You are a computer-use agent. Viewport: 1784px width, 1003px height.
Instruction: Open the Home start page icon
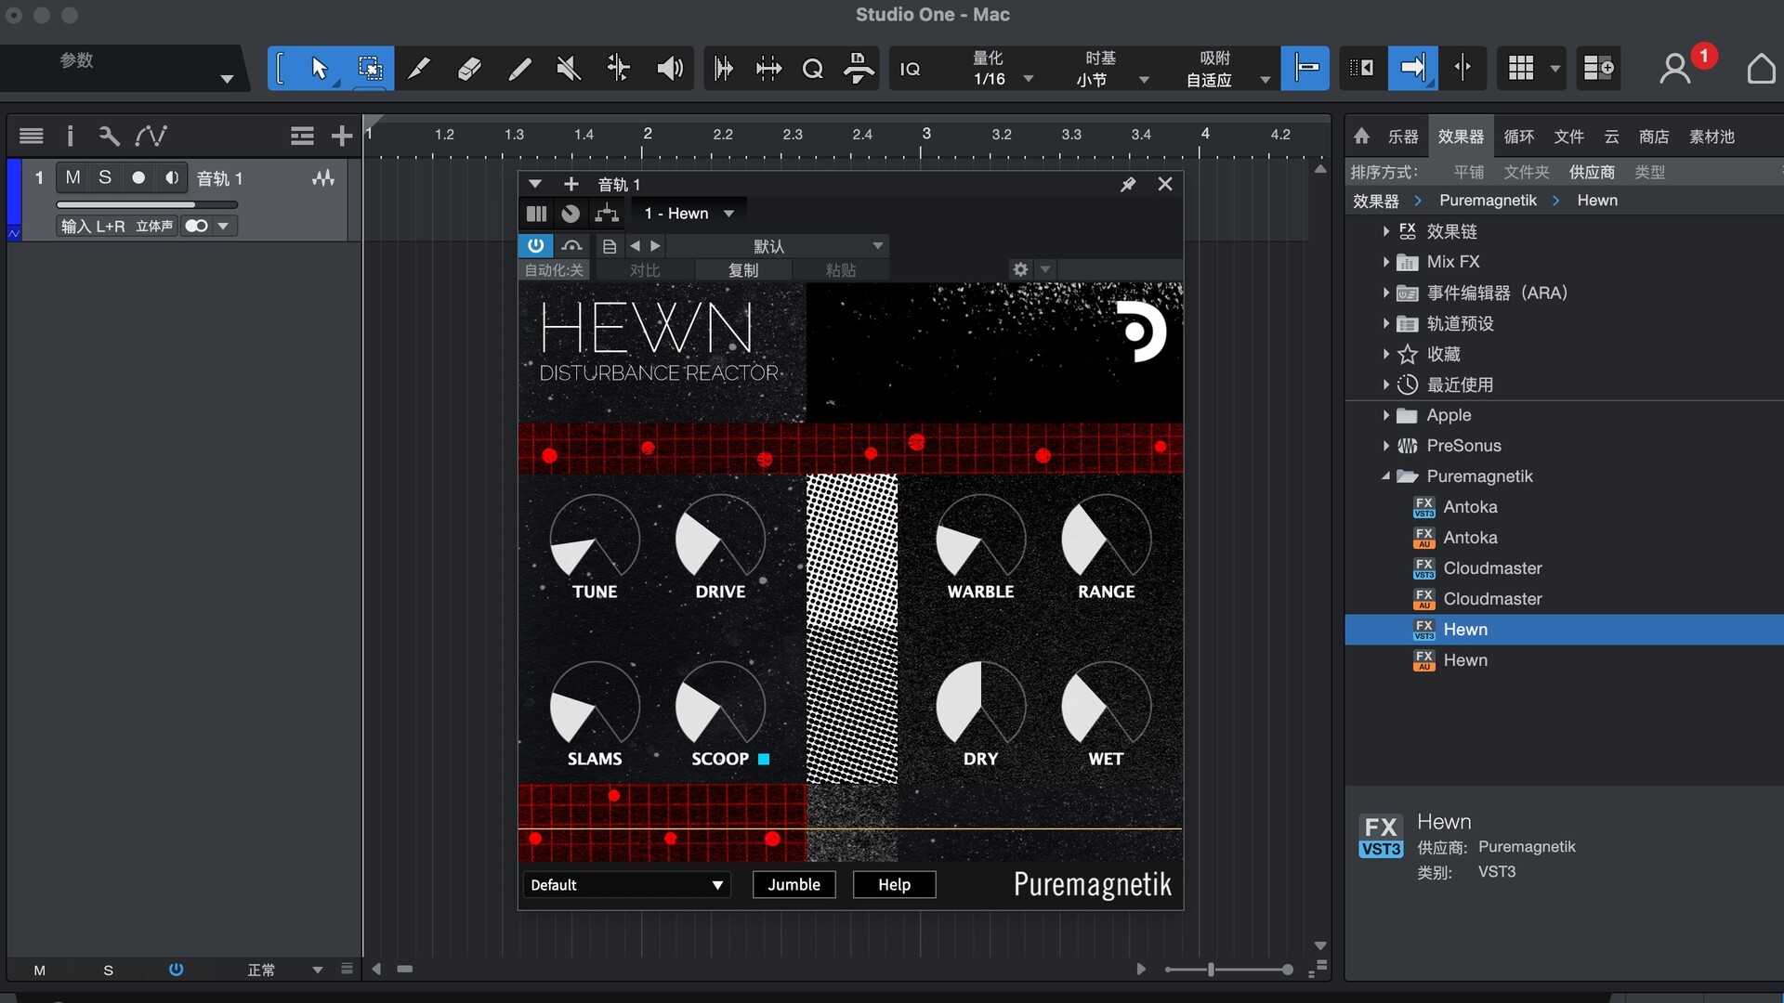[1761, 68]
